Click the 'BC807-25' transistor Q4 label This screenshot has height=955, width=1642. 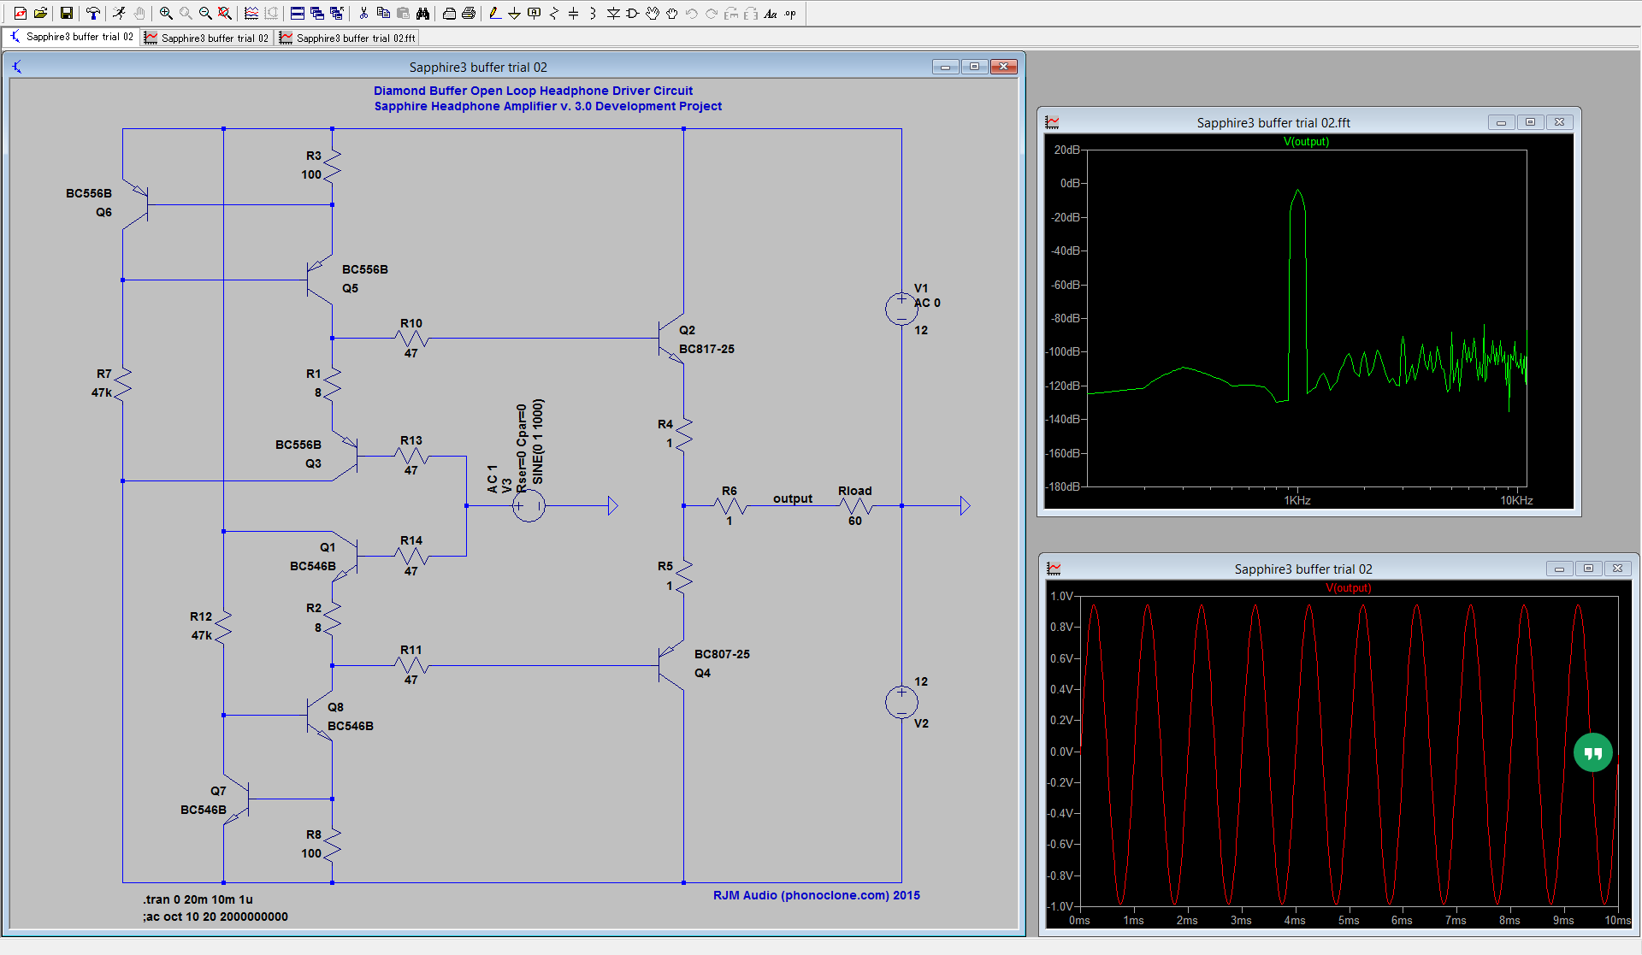coord(722,654)
